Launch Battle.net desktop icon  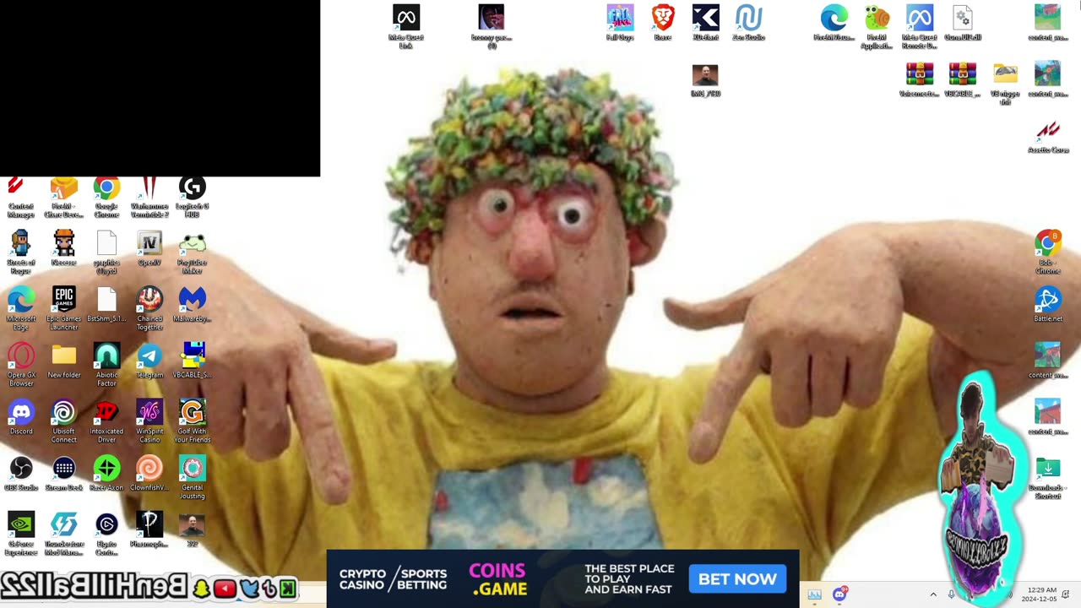pyautogui.click(x=1048, y=305)
